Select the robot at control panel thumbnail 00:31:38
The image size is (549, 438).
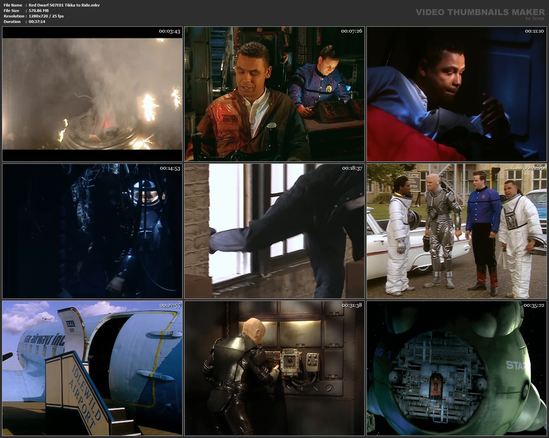pyautogui.click(x=274, y=368)
